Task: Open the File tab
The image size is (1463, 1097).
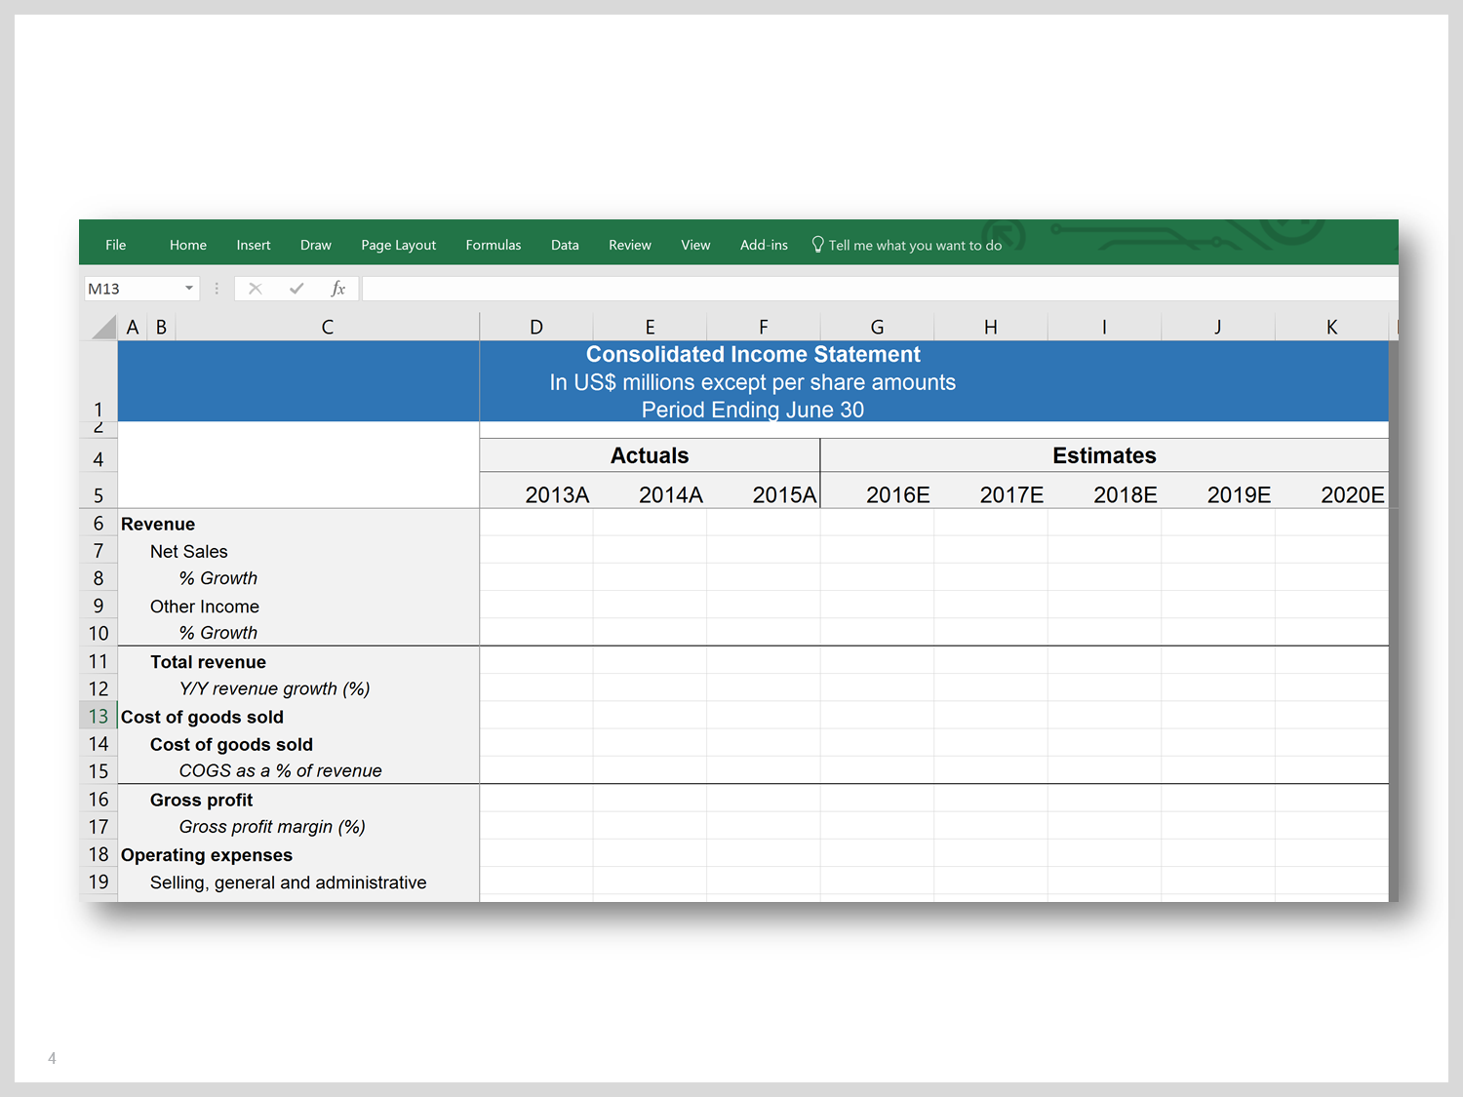Action: (x=115, y=245)
